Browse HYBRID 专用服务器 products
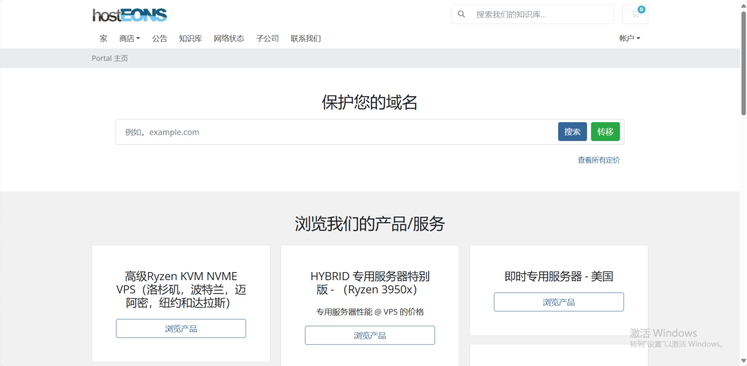 coord(369,335)
